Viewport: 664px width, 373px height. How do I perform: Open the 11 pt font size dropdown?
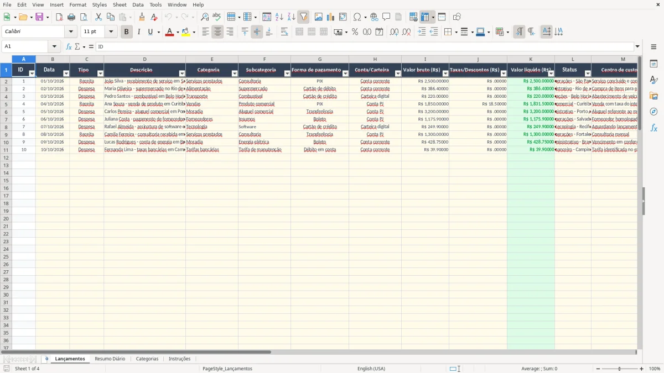click(111, 32)
